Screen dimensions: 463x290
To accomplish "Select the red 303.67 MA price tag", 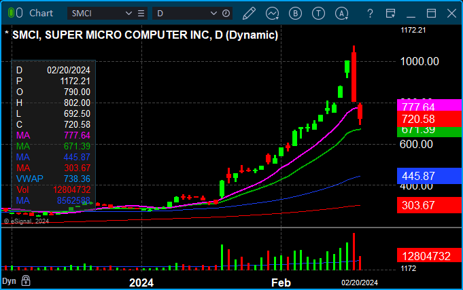I will [x=429, y=205].
